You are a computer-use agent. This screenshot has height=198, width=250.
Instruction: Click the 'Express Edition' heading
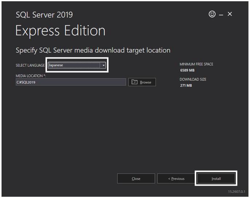tap(60, 31)
